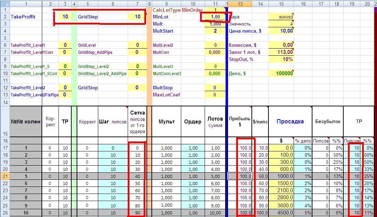
Task: Click the Просадка cell showing 4500,0
Action: 281,213
